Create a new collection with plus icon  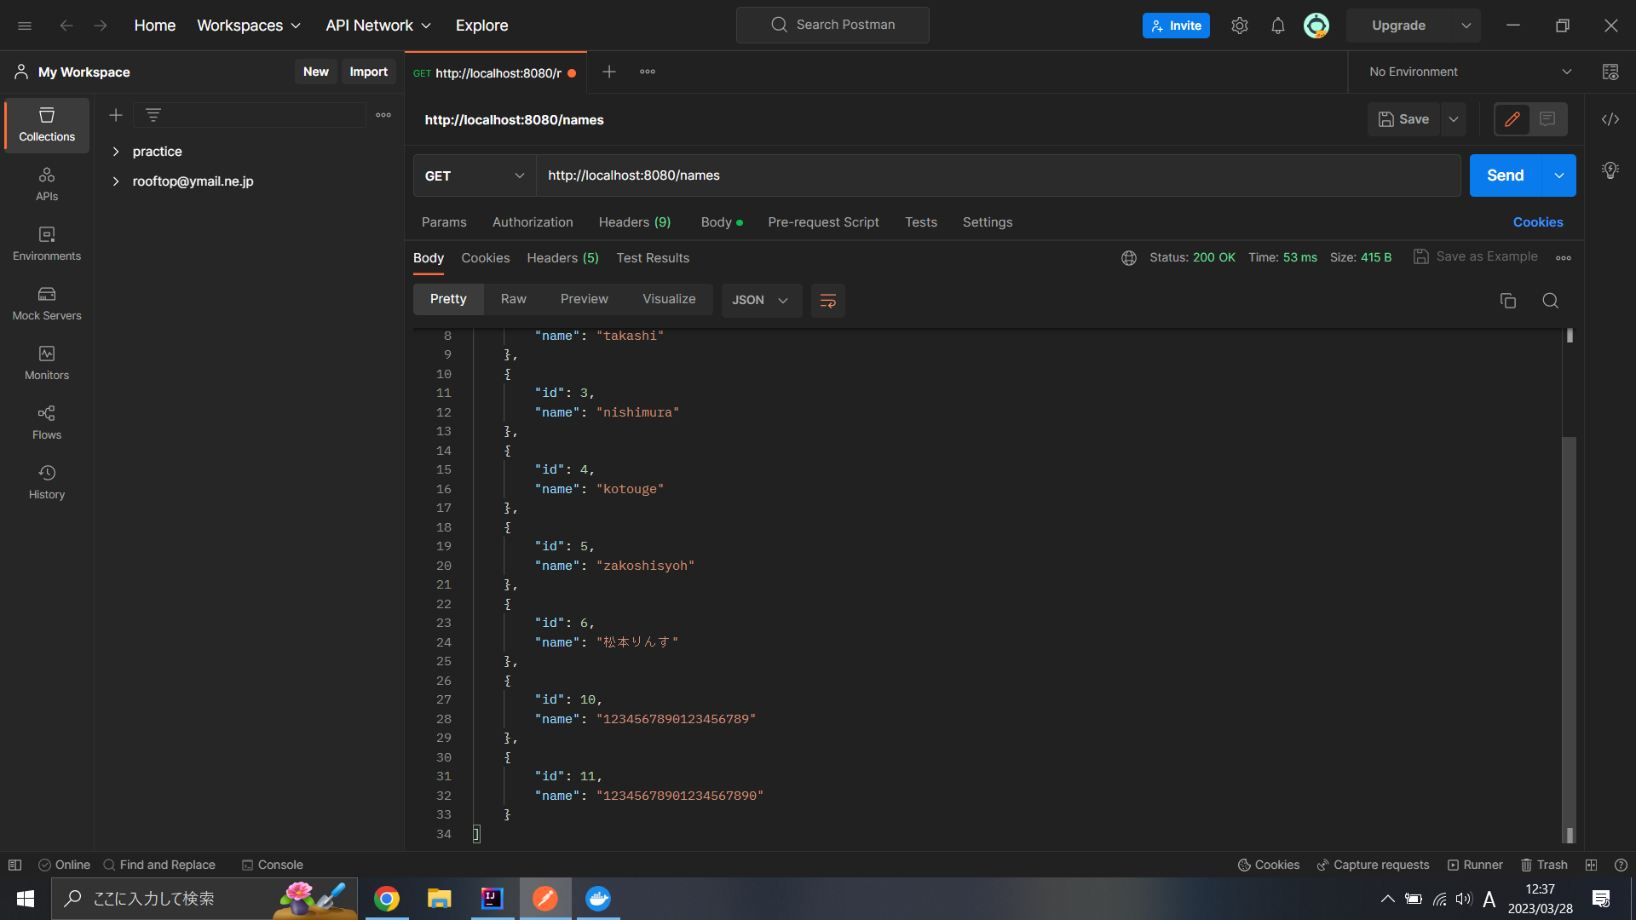[116, 115]
